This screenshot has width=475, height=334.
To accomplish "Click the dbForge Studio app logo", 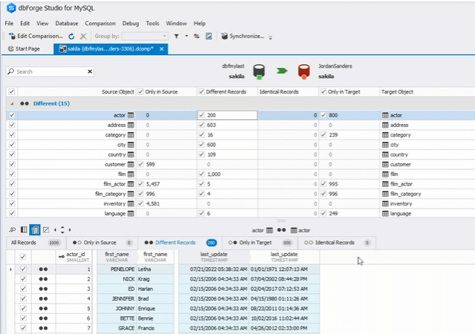I will click(11, 8).
